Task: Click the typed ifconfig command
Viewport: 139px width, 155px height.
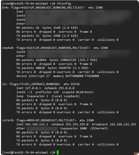Action: coord(64,4)
